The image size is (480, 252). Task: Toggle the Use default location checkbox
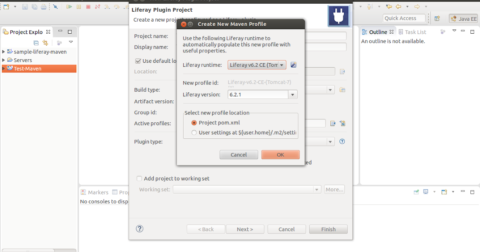pos(138,61)
